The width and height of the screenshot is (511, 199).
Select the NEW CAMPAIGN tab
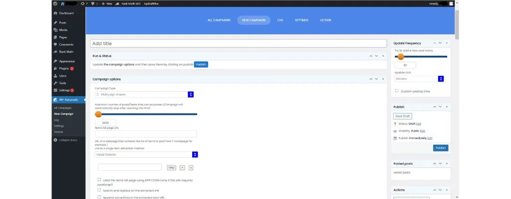coord(254,20)
